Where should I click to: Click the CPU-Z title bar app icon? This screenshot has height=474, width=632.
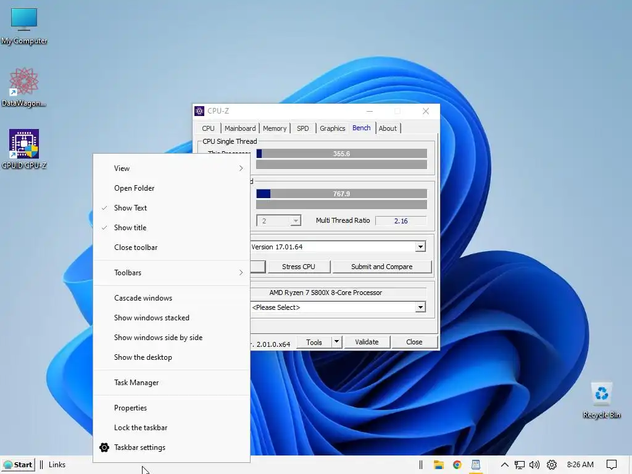(199, 111)
